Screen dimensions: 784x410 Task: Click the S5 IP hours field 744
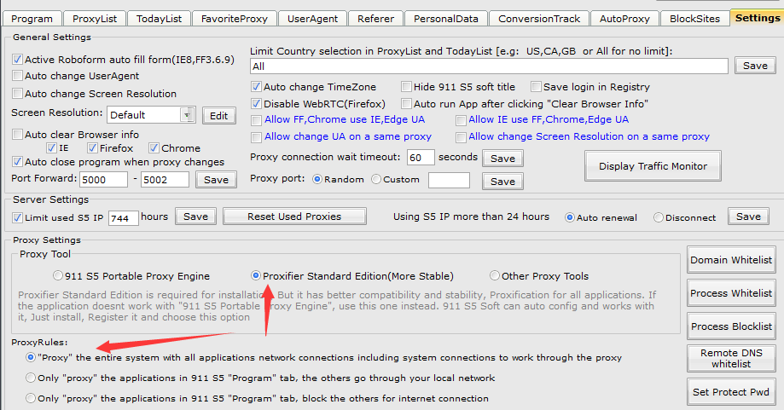point(123,218)
